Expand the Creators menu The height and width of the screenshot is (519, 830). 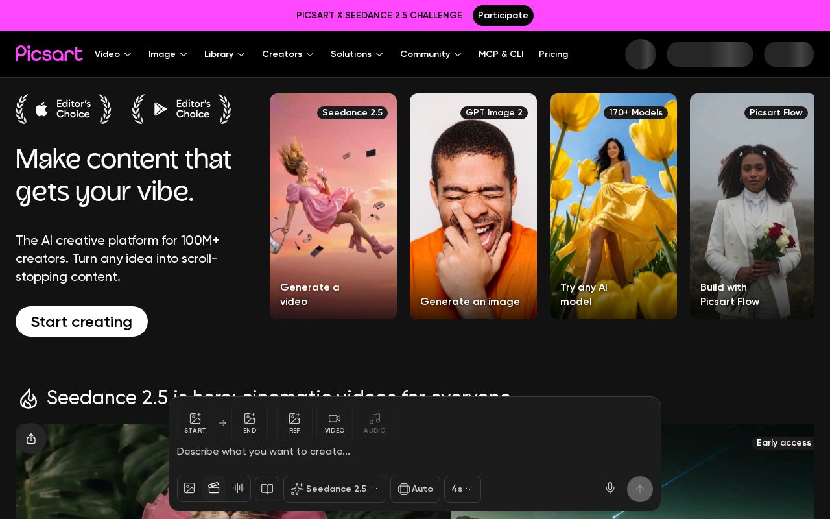tap(288, 54)
